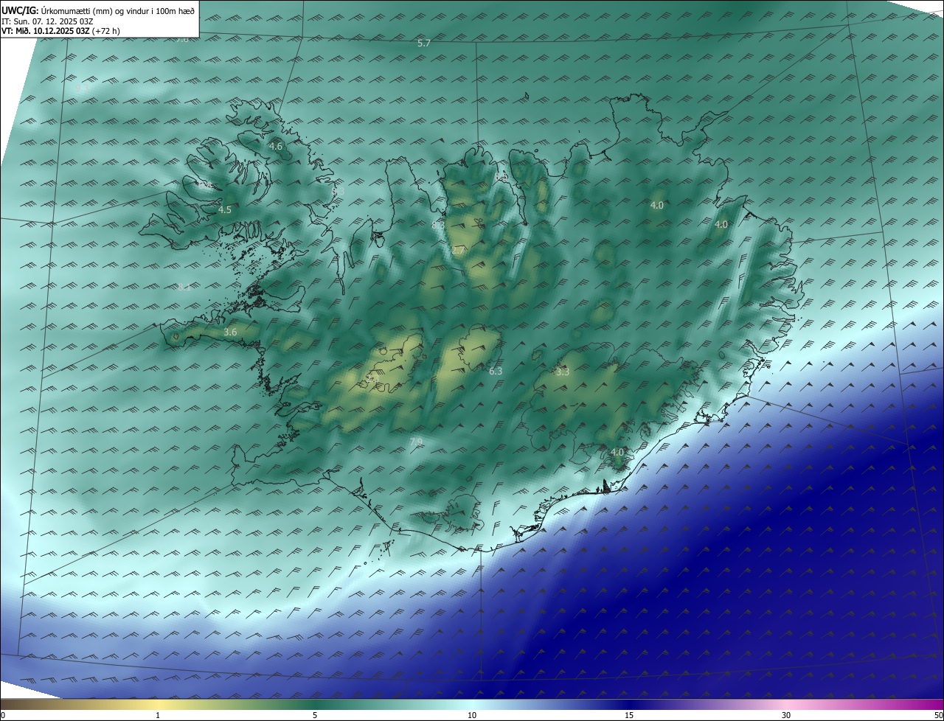
Task: Click the 6.3 value label
Action: pos(496,372)
